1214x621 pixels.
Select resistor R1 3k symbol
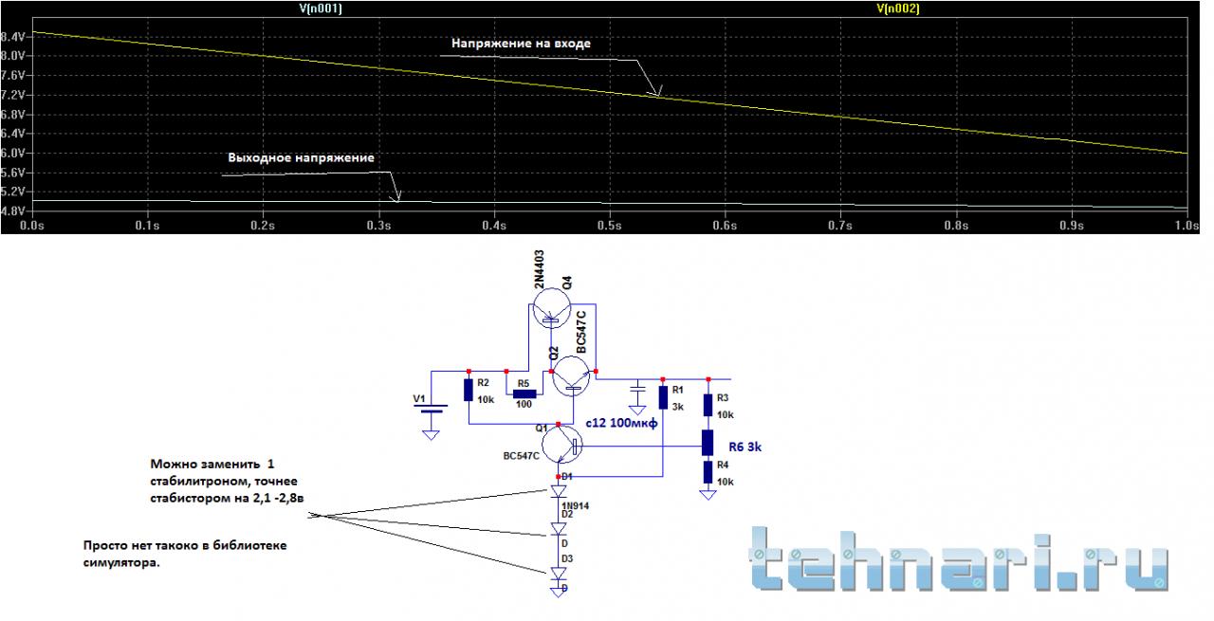(663, 397)
